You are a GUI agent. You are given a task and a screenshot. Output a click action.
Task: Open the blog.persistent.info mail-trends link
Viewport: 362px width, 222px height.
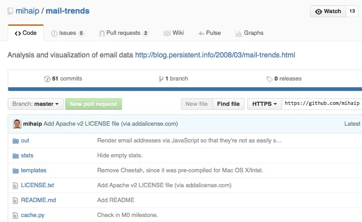tap(215, 55)
